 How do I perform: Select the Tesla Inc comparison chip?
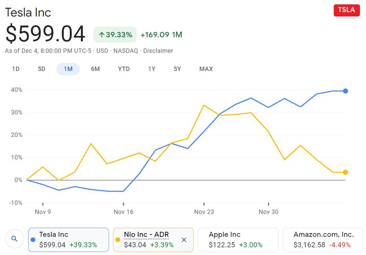(x=69, y=240)
